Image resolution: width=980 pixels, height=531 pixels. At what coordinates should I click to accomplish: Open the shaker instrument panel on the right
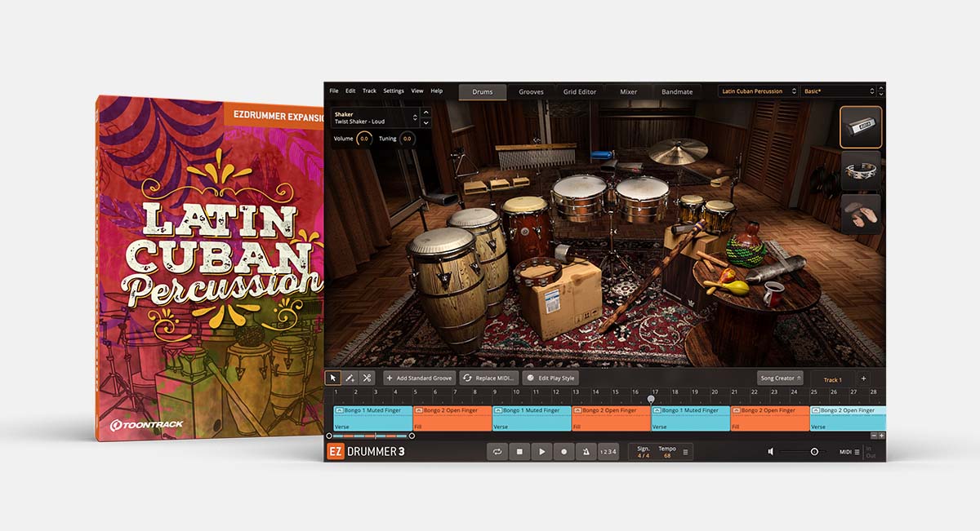[862, 126]
